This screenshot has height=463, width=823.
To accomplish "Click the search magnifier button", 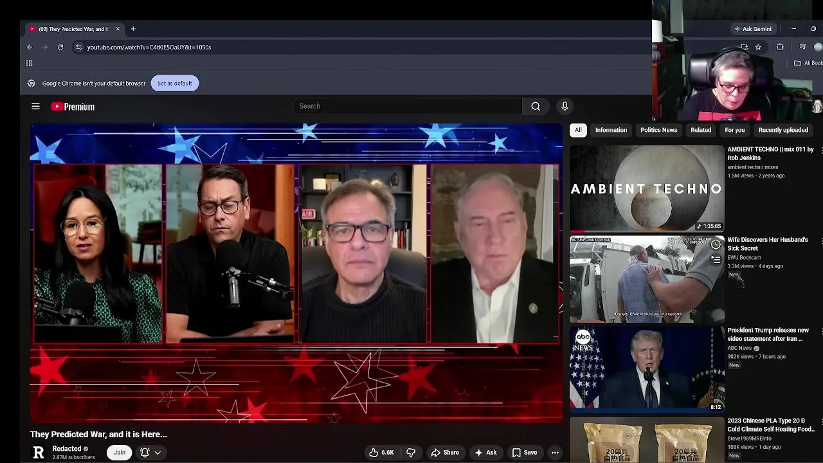I will pos(536,106).
